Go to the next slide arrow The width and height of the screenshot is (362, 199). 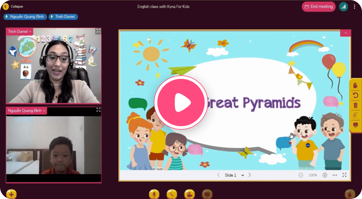249,175
